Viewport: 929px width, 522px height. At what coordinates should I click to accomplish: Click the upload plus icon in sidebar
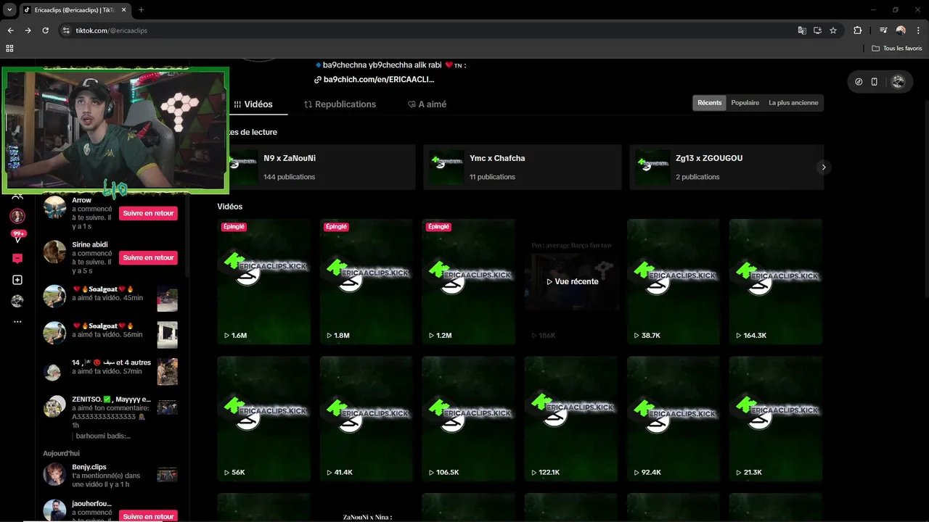[x=17, y=280]
